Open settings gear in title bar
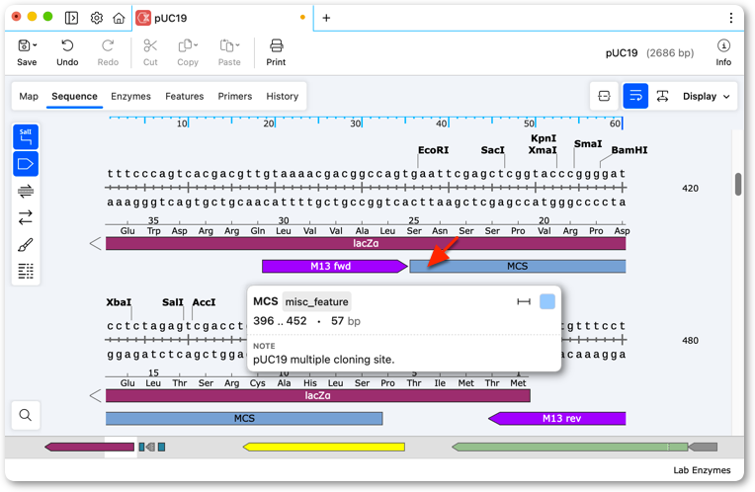 tap(96, 18)
